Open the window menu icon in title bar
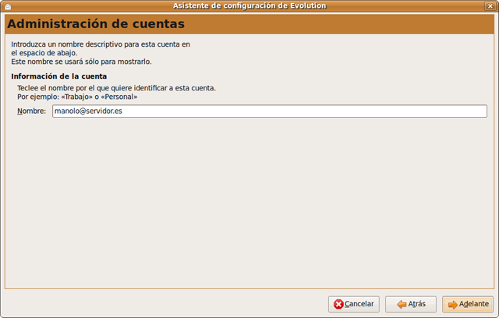The image size is (499, 318). pos(8,6)
